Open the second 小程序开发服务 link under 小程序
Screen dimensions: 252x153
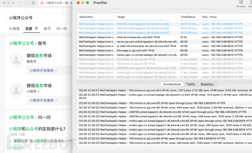point(42,100)
